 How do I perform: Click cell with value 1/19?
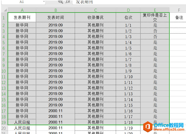click(x=128, y=128)
